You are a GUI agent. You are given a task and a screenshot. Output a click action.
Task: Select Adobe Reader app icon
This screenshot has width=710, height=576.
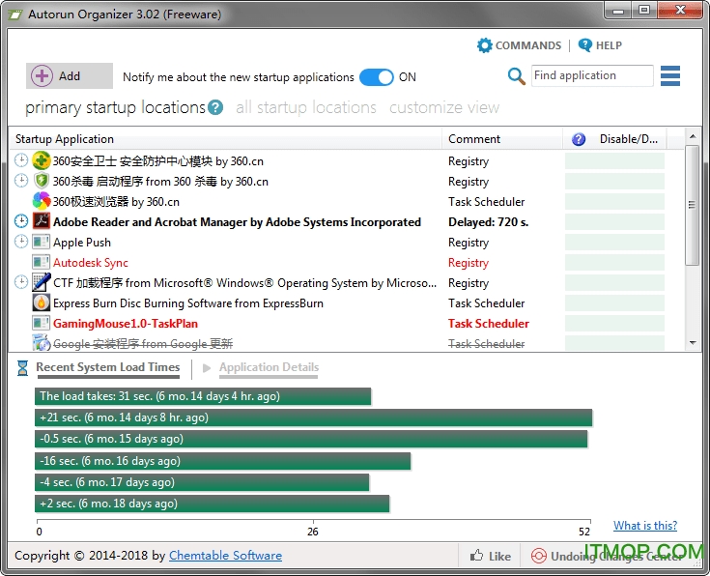coord(42,221)
